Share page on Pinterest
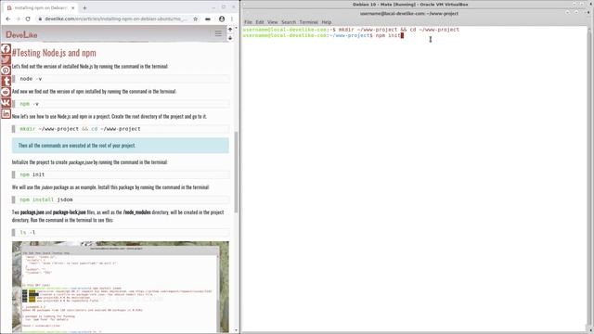The height and width of the screenshot is (334, 594). pyautogui.click(x=6, y=71)
